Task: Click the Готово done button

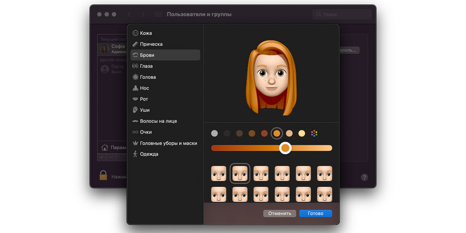Action: point(315,214)
